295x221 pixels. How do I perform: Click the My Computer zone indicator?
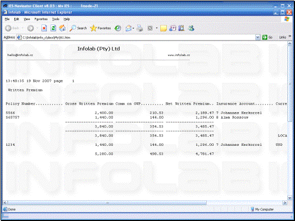pyautogui.click(x=262, y=209)
